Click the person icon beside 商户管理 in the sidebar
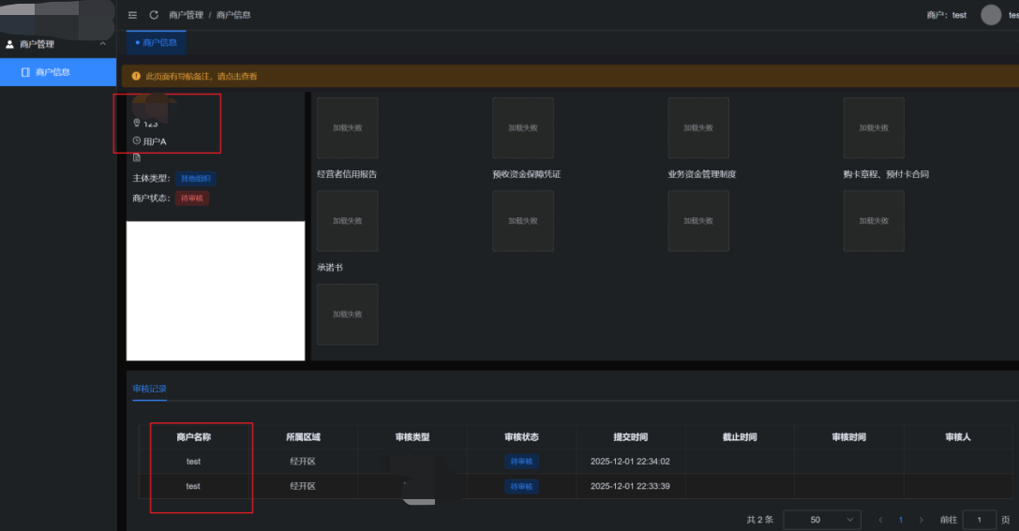The height and width of the screenshot is (531, 1019). point(9,44)
